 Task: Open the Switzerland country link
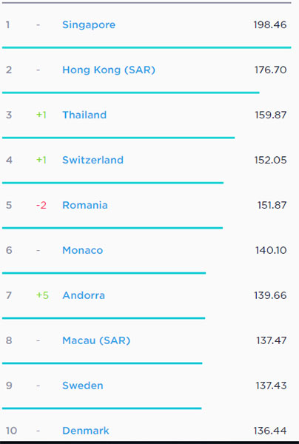tap(93, 160)
